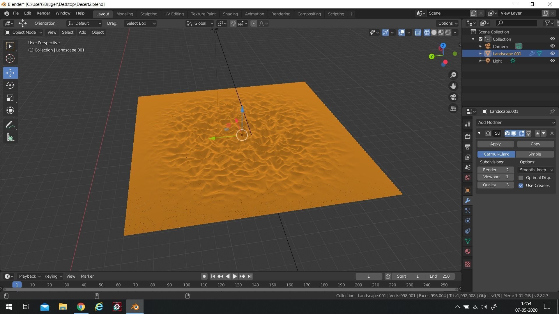
Task: Open the Add Modifier dropdown
Action: (x=516, y=122)
